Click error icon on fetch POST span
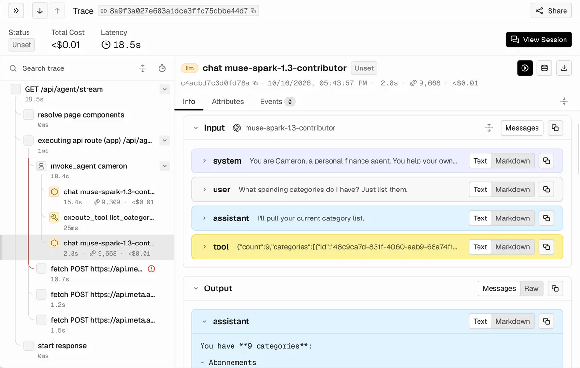The height and width of the screenshot is (368, 580). (x=151, y=269)
